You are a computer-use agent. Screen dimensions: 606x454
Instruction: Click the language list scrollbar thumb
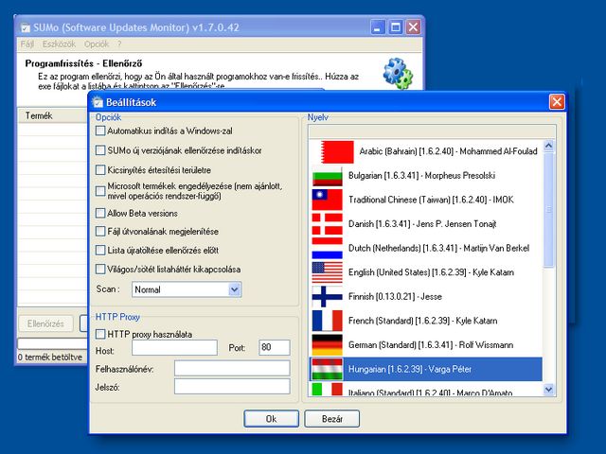pyautogui.click(x=548, y=210)
